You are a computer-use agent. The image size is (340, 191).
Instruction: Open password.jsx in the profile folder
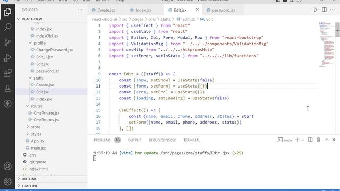click(x=47, y=71)
